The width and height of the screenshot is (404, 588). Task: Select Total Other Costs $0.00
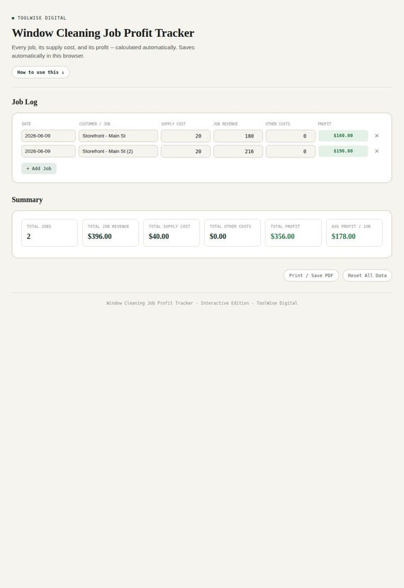tap(218, 237)
